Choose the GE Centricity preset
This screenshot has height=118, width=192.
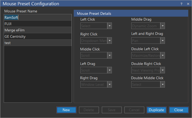coord(38,36)
